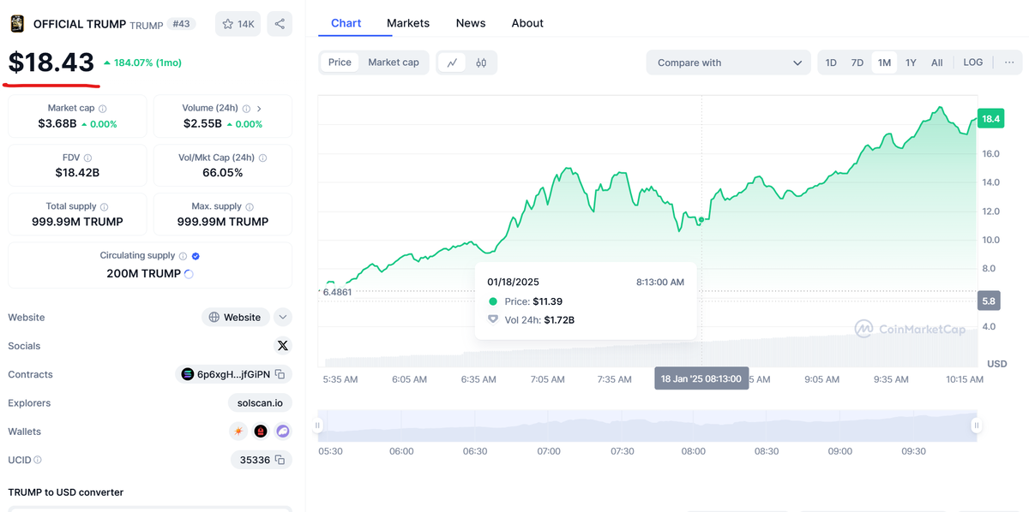Toggle chart to Market cap
1029x512 pixels.
tap(394, 63)
